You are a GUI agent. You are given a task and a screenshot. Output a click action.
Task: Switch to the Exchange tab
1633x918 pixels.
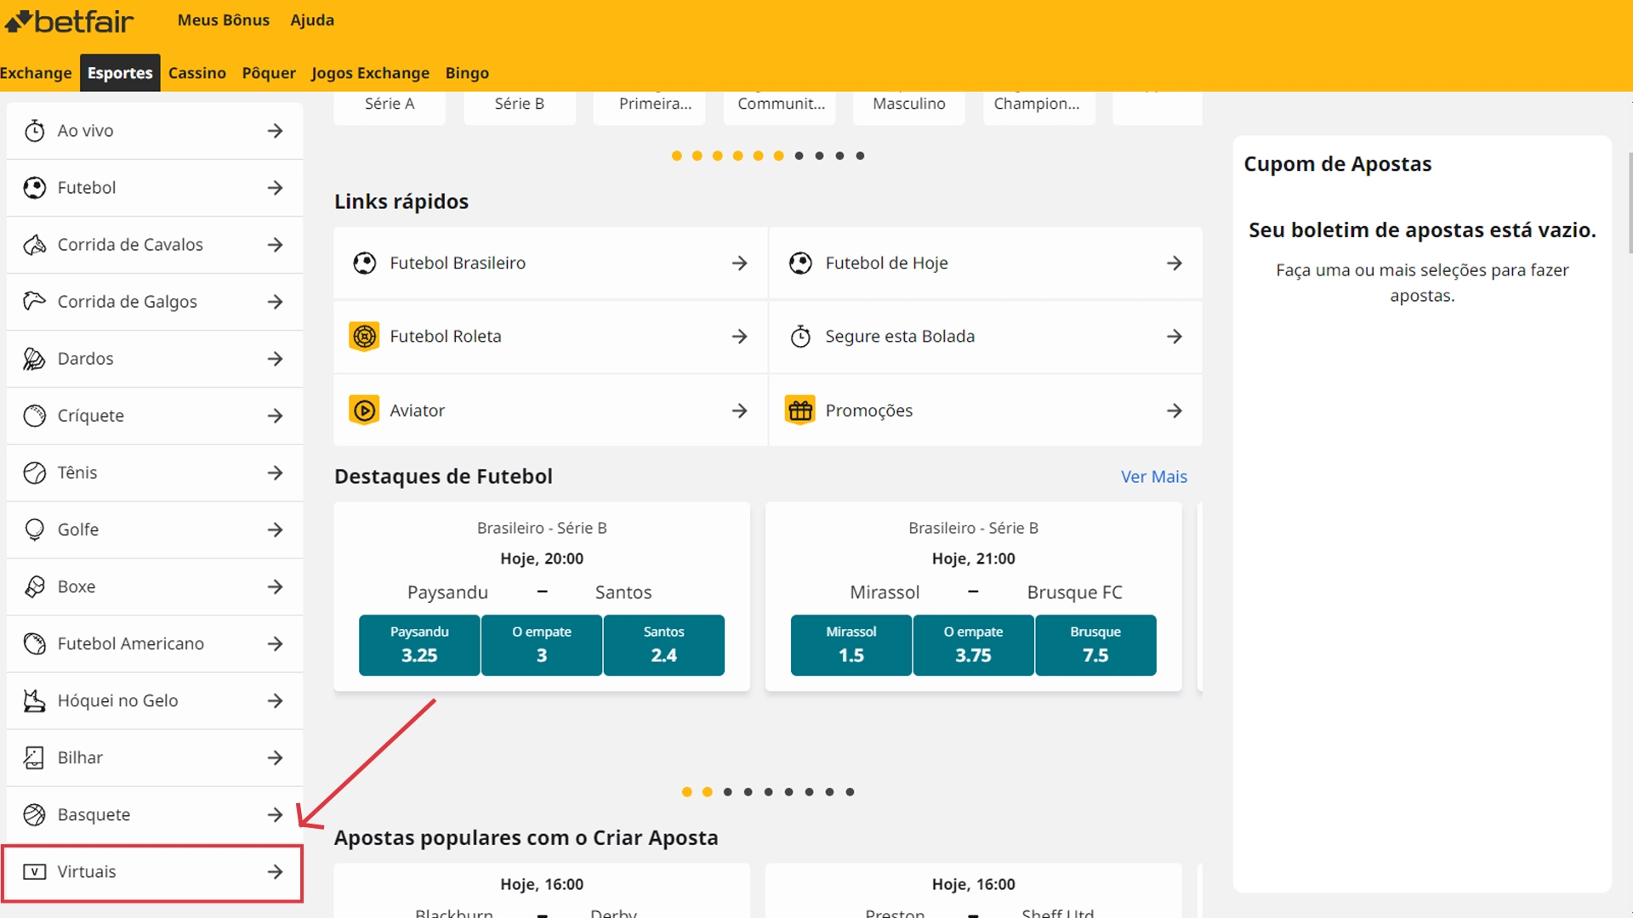point(36,73)
